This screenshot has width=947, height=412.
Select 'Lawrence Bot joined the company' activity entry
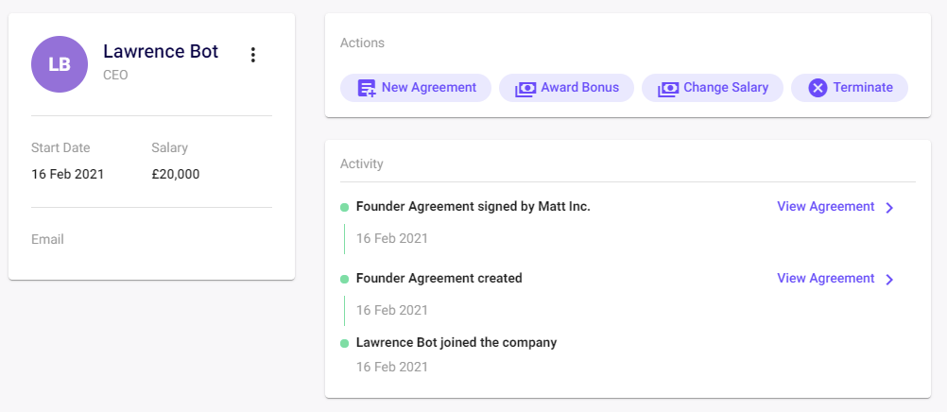pos(456,342)
